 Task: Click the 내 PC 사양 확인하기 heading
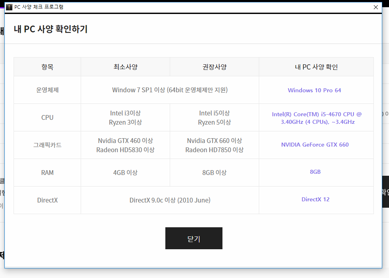50,29
